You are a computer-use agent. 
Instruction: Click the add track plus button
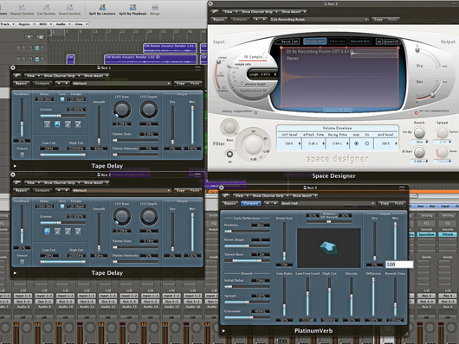(29, 37)
